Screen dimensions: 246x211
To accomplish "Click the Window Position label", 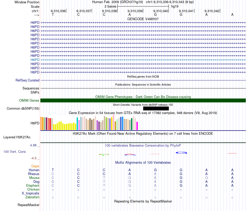I will click(x=27, y=2).
